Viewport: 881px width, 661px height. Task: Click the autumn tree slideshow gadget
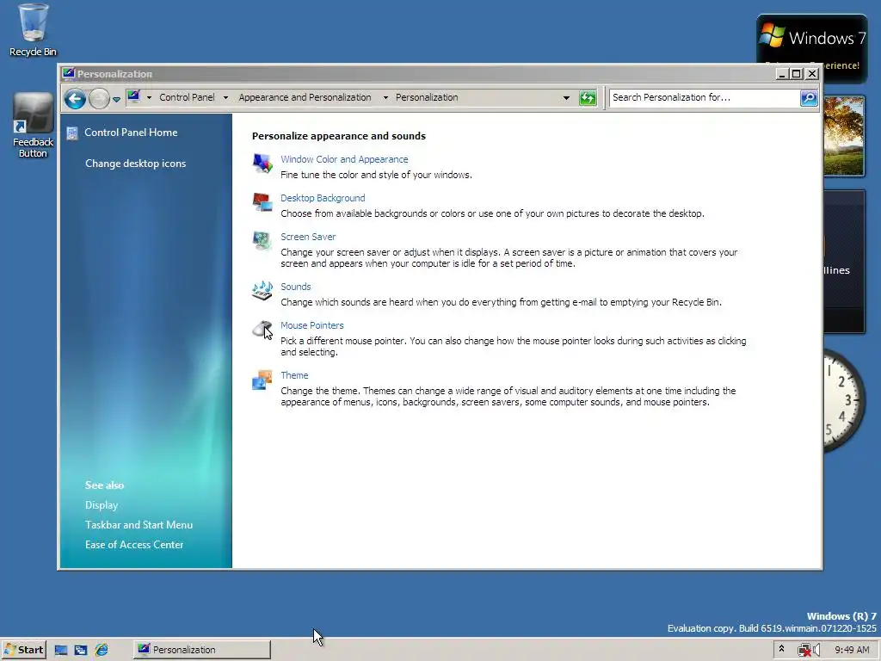[x=844, y=135]
